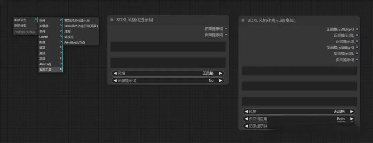Select next 风格 in the advanced node
373x143 pixels.
pos(352,111)
